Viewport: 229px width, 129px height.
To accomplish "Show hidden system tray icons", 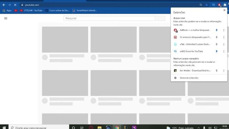I will (199, 128).
